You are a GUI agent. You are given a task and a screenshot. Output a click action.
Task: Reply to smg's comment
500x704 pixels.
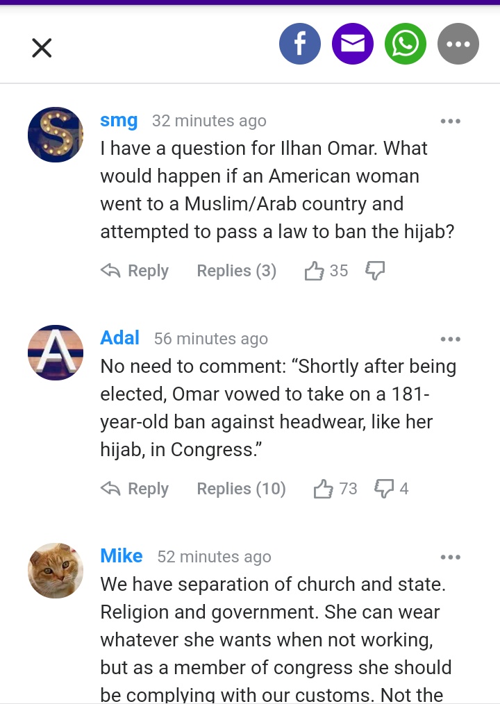[135, 271]
